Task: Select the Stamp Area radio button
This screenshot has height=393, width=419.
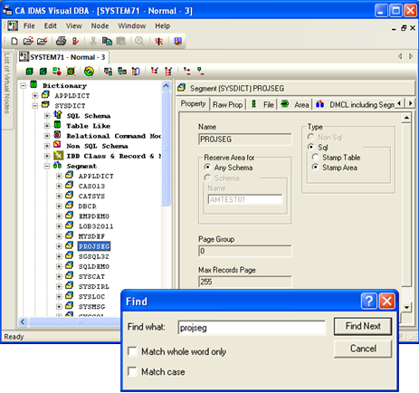Action: (x=315, y=168)
